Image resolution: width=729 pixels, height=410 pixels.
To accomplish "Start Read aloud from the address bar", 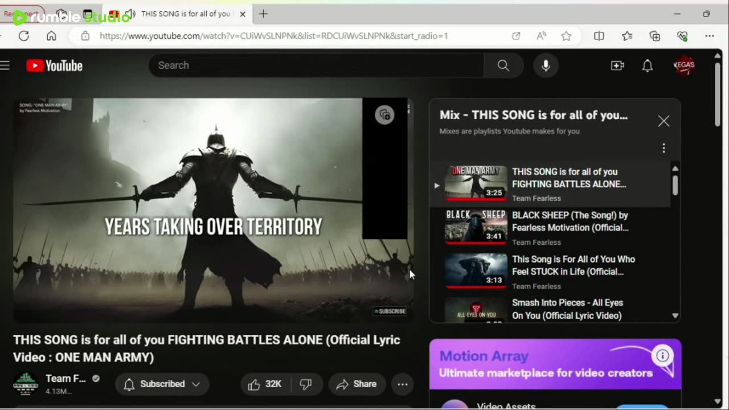I will coord(542,36).
